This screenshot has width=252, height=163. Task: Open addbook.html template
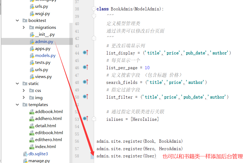[x=49, y=112]
